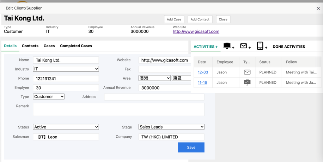Screen dimensions: 323x162
Task: Open the Industry dropdown
Action: point(66,69)
